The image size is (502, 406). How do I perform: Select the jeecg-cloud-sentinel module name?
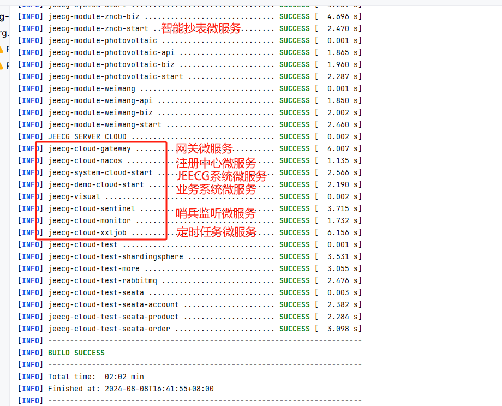click(92, 209)
